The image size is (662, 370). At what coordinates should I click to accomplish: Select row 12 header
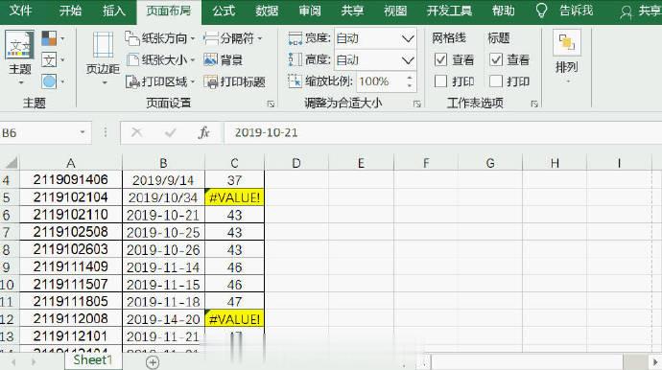pyautogui.click(x=10, y=319)
